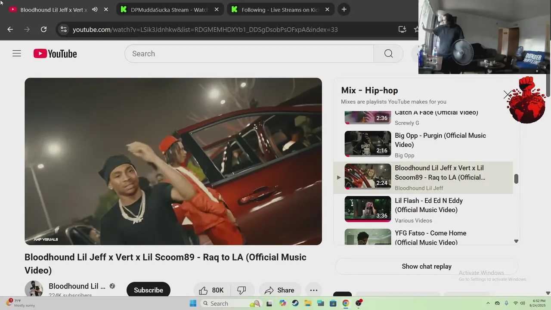Switch to the Following - Live Streams tab
The height and width of the screenshot is (310, 551).
coord(280,9)
